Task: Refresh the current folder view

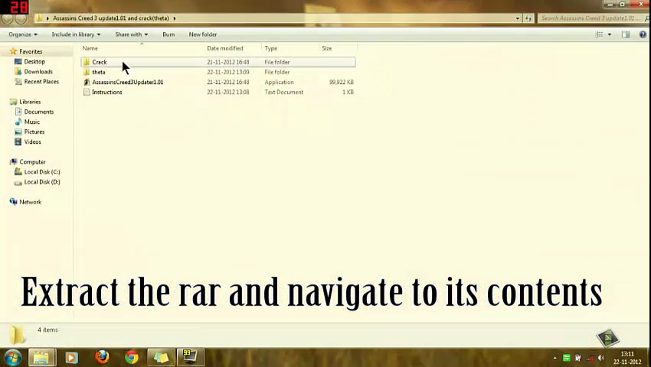Action: 528,18
